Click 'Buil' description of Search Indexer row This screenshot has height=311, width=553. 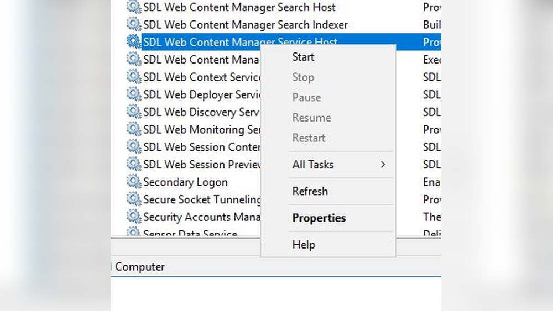click(432, 25)
